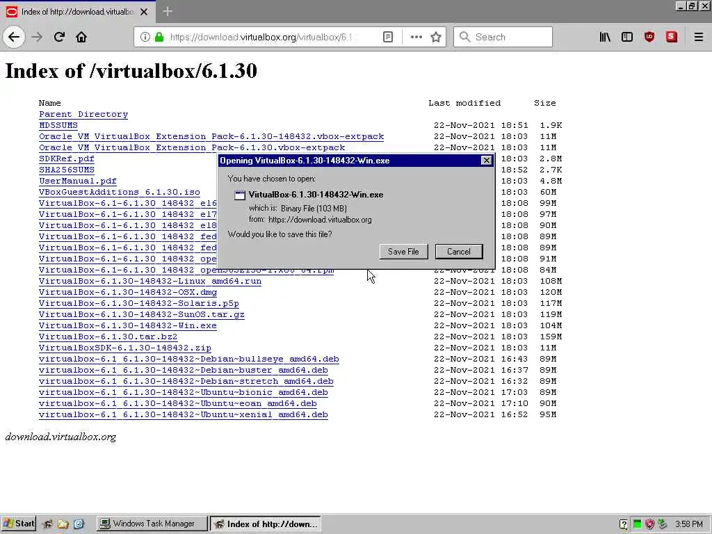This screenshot has height=534, width=712.
Task: Launch the first quick launch browser icon
Action: [x=47, y=524]
